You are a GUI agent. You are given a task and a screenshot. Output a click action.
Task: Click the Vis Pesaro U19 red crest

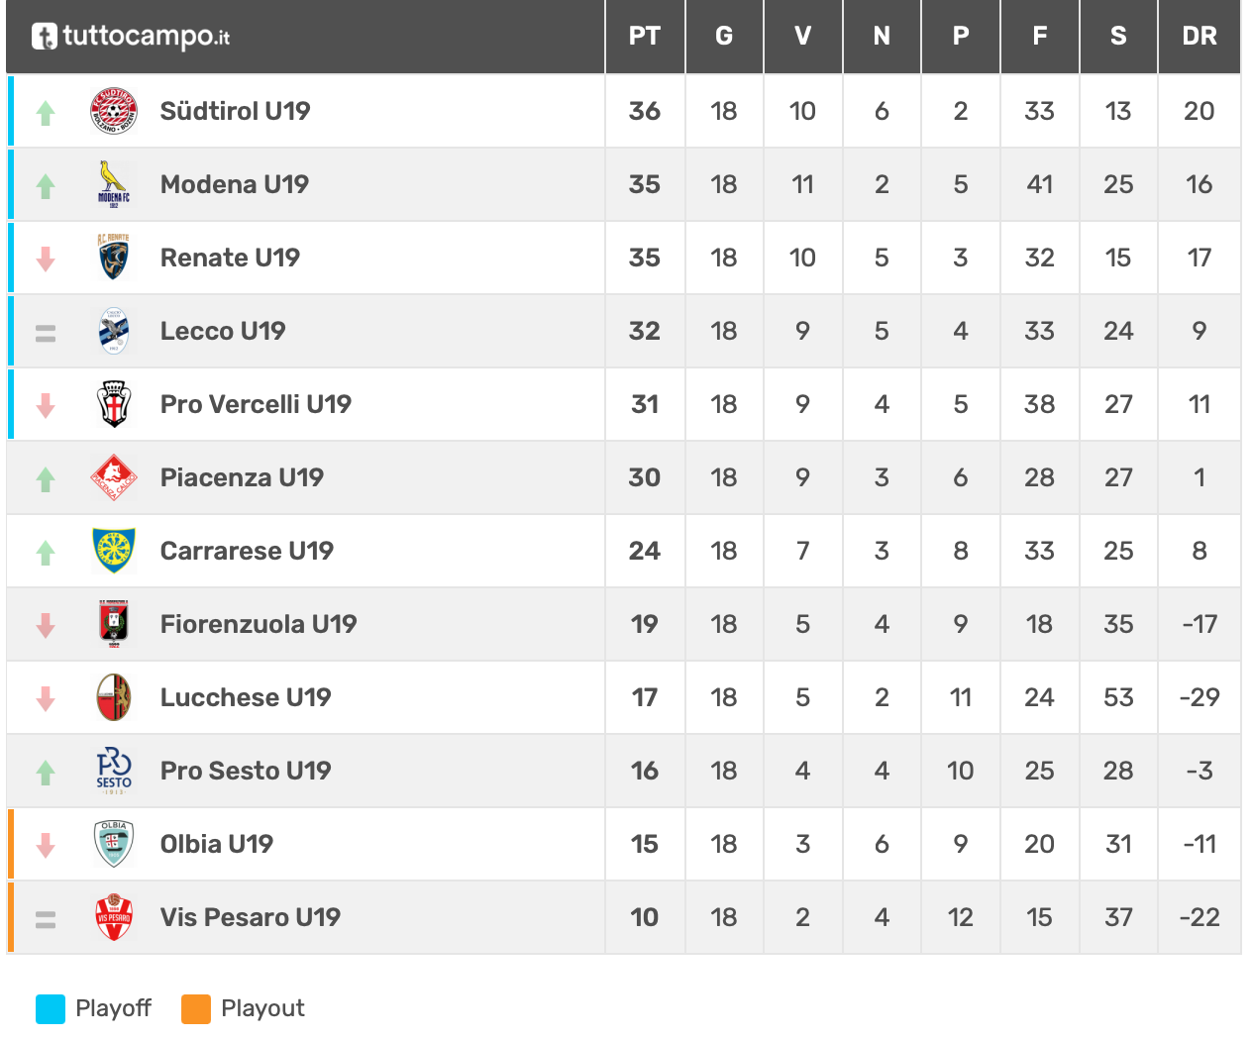[x=114, y=917]
